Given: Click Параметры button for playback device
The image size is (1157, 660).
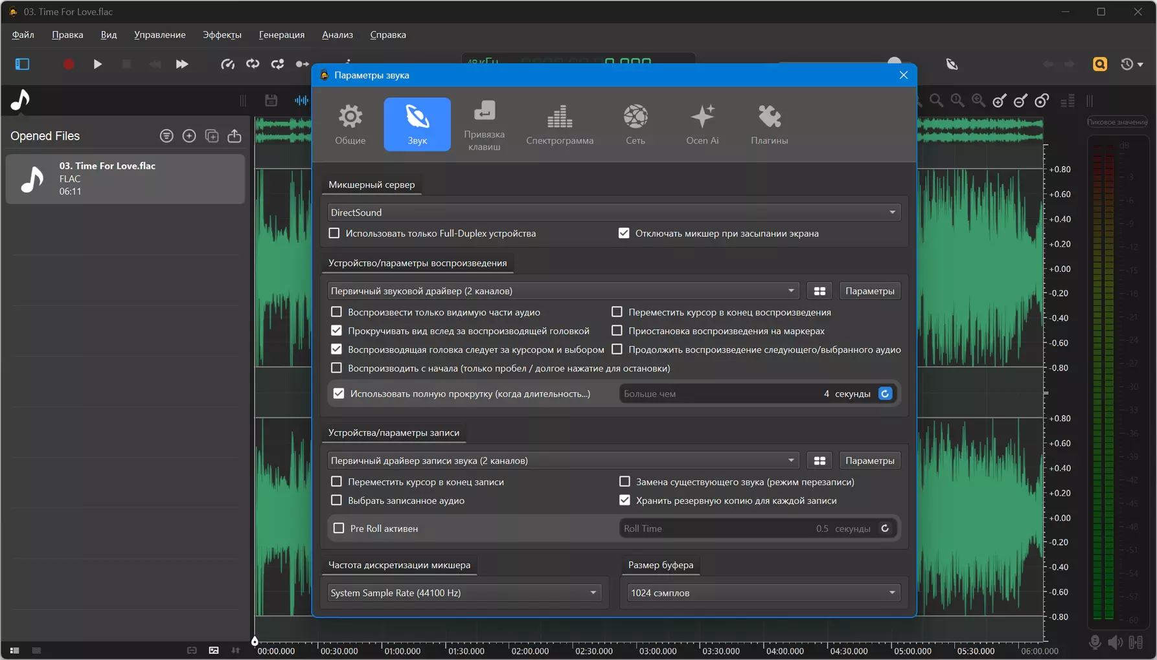Looking at the screenshot, I should (869, 291).
